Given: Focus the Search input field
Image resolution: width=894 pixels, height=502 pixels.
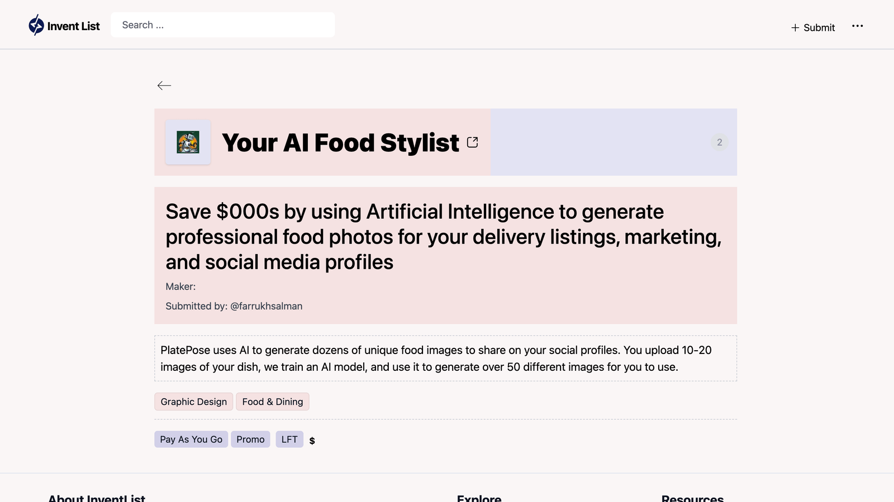Looking at the screenshot, I should (223, 25).
